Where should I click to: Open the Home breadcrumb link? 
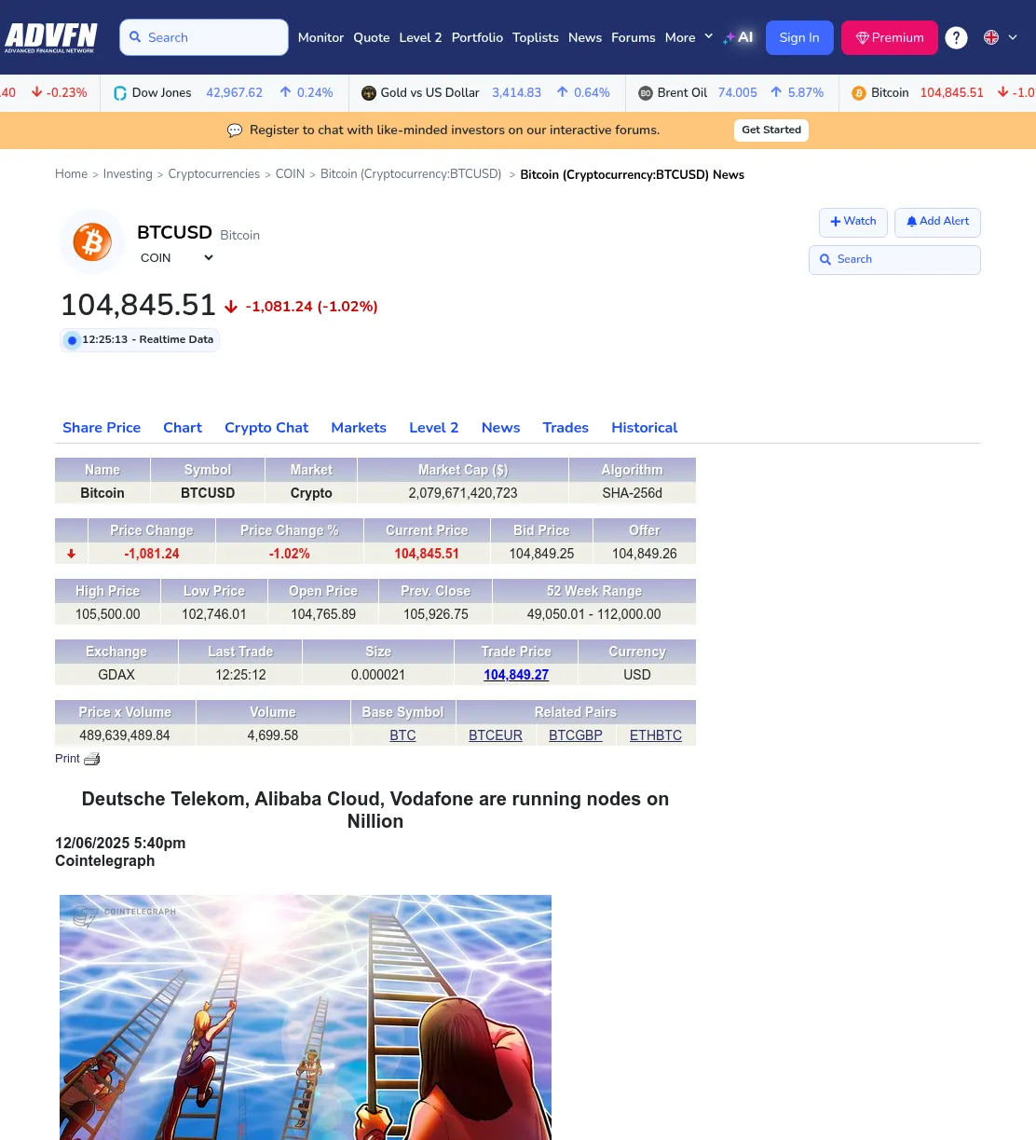tap(71, 174)
